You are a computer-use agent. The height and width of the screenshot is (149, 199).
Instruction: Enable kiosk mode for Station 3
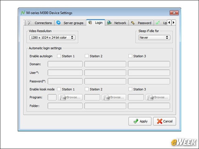pos(130,89)
